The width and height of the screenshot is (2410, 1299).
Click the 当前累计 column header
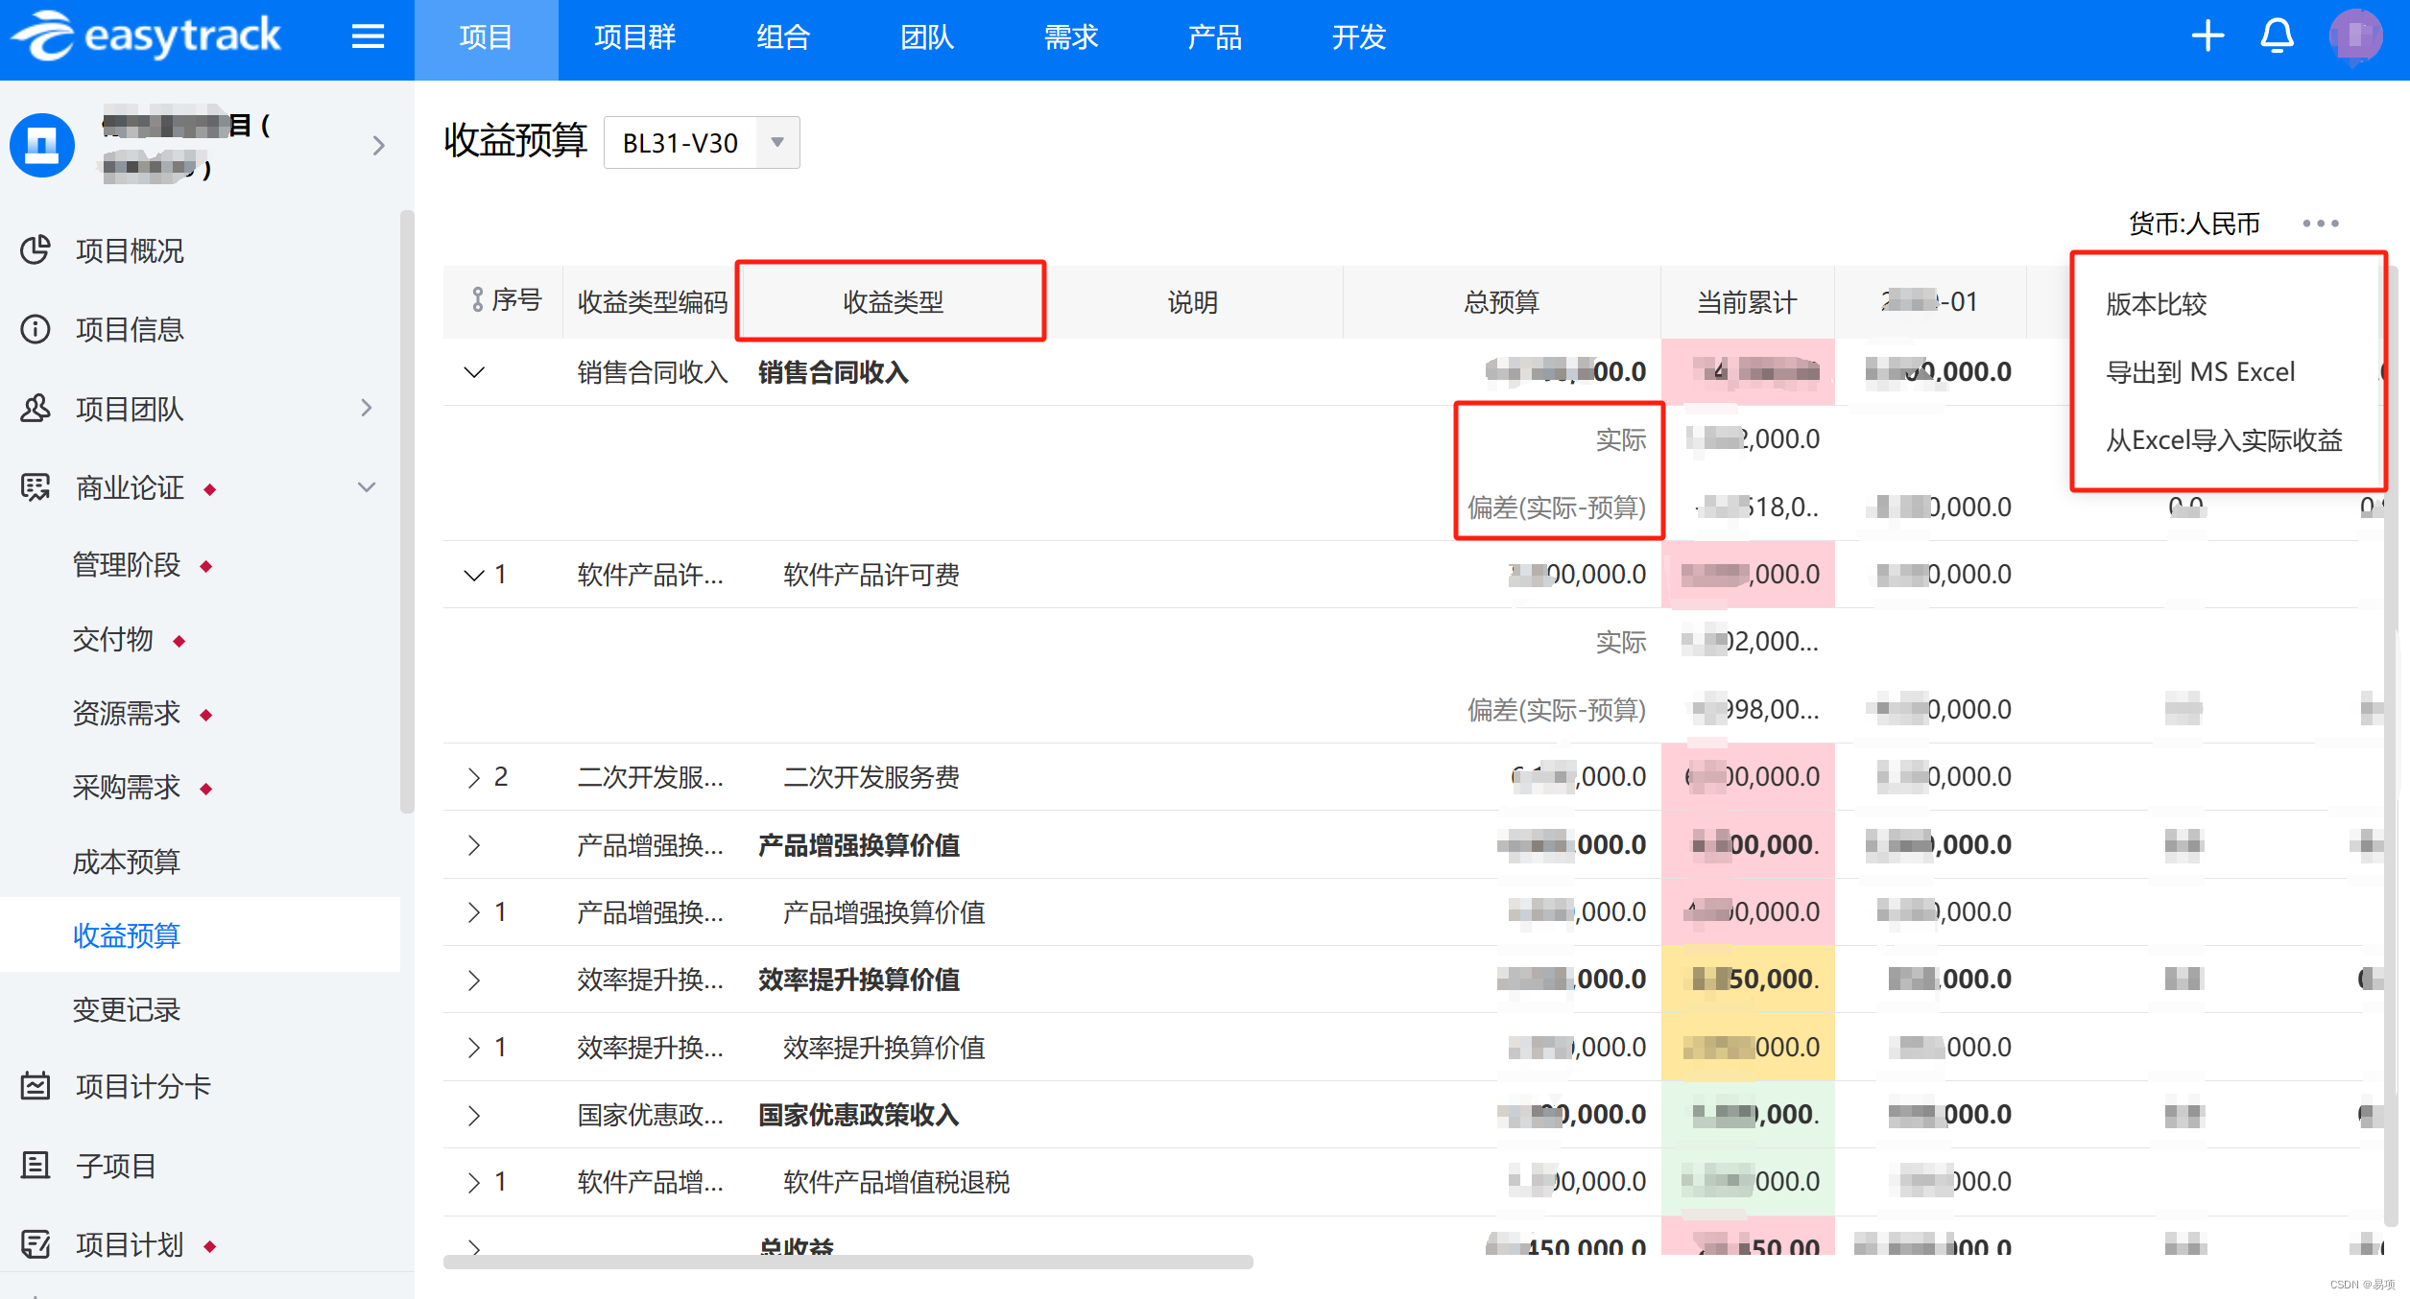pyautogui.click(x=1747, y=302)
